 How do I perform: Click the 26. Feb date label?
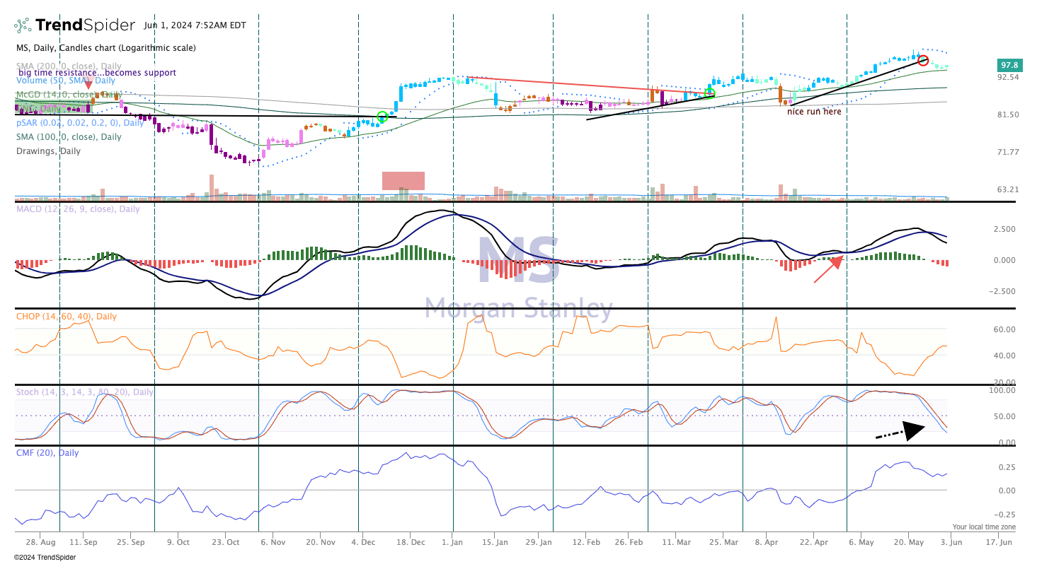(628, 543)
